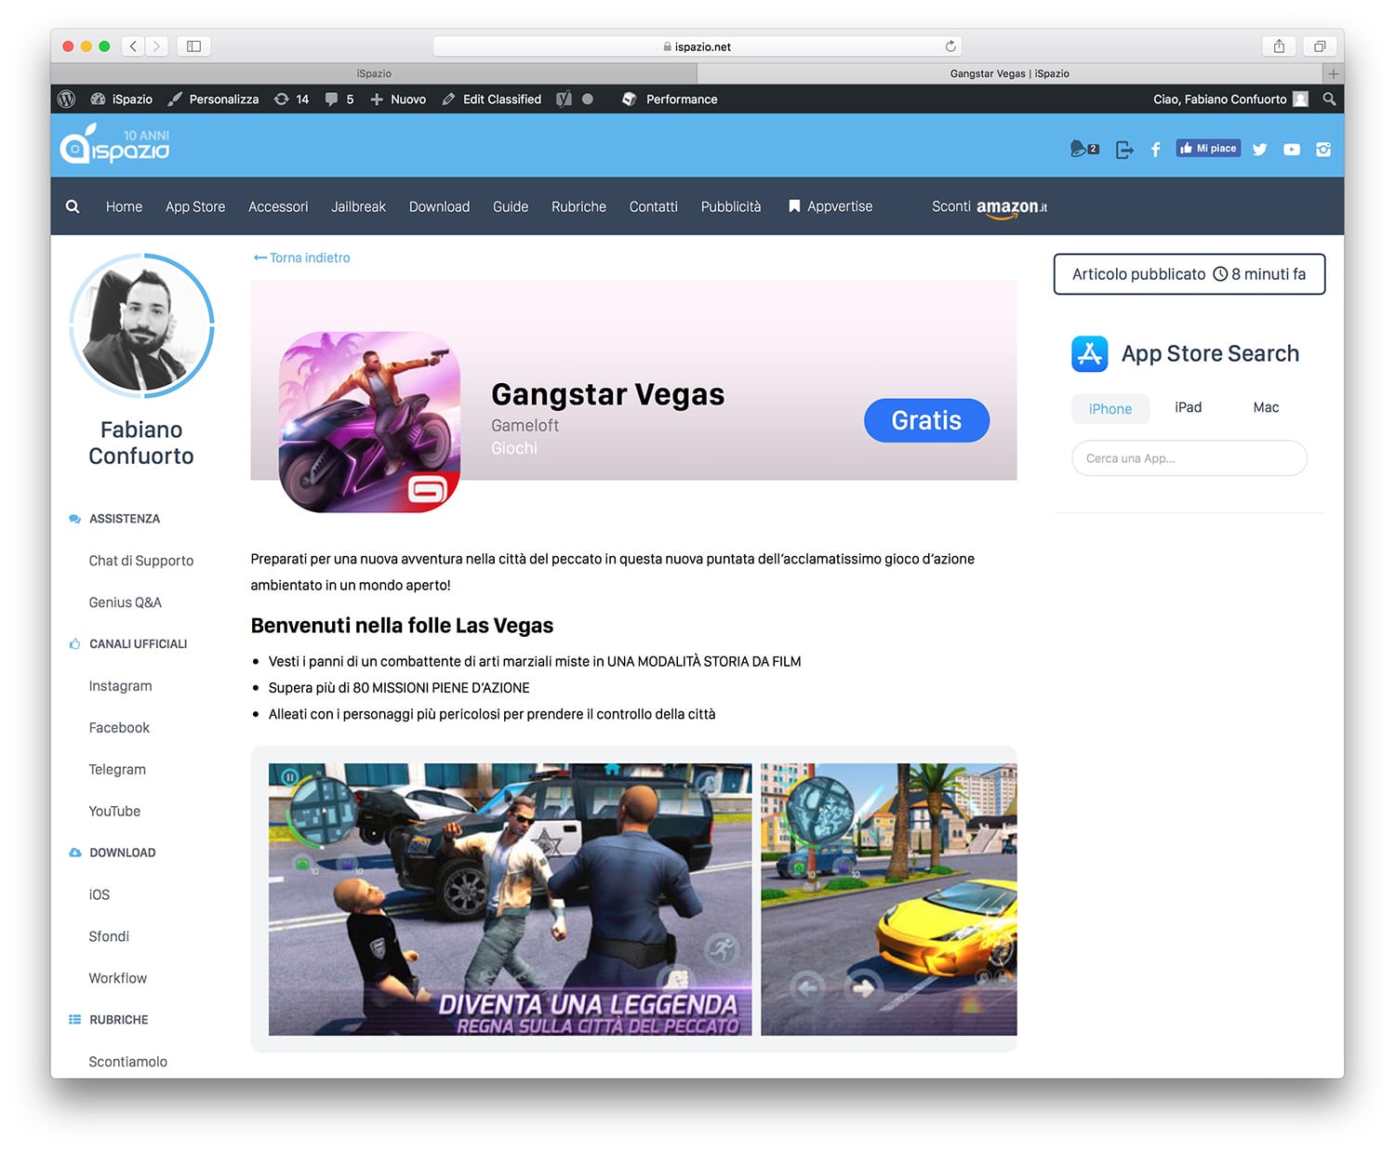Open the Appvertise nav item
1395x1151 pixels.
click(830, 206)
